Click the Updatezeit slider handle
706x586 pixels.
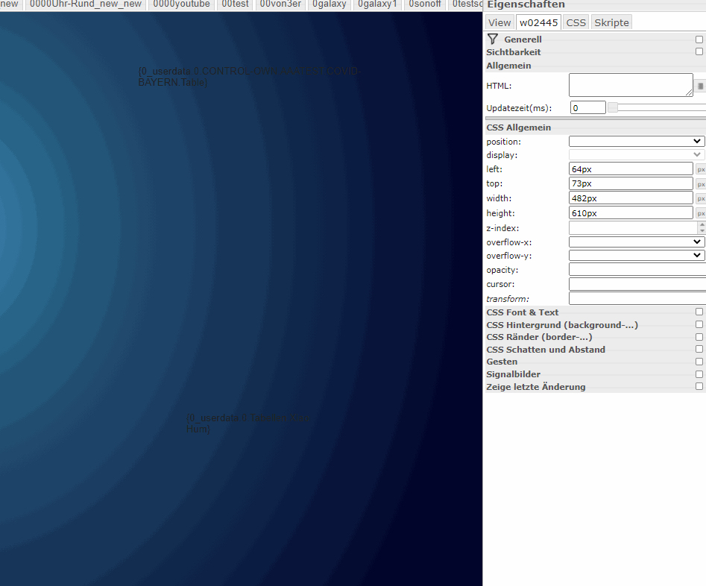(613, 107)
